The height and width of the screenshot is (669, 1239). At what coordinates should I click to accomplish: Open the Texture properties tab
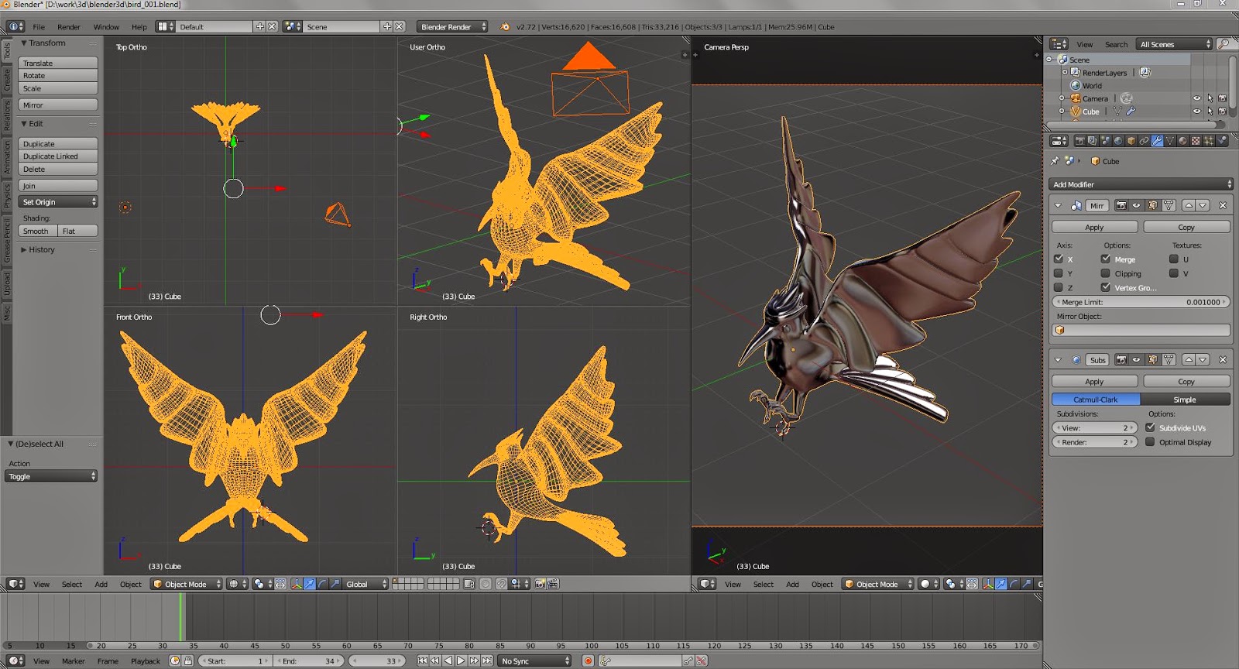1196,141
